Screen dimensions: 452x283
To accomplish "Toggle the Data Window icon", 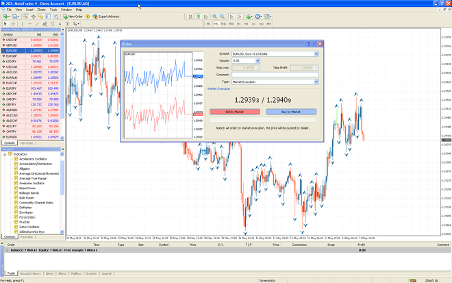I will 34,16.
